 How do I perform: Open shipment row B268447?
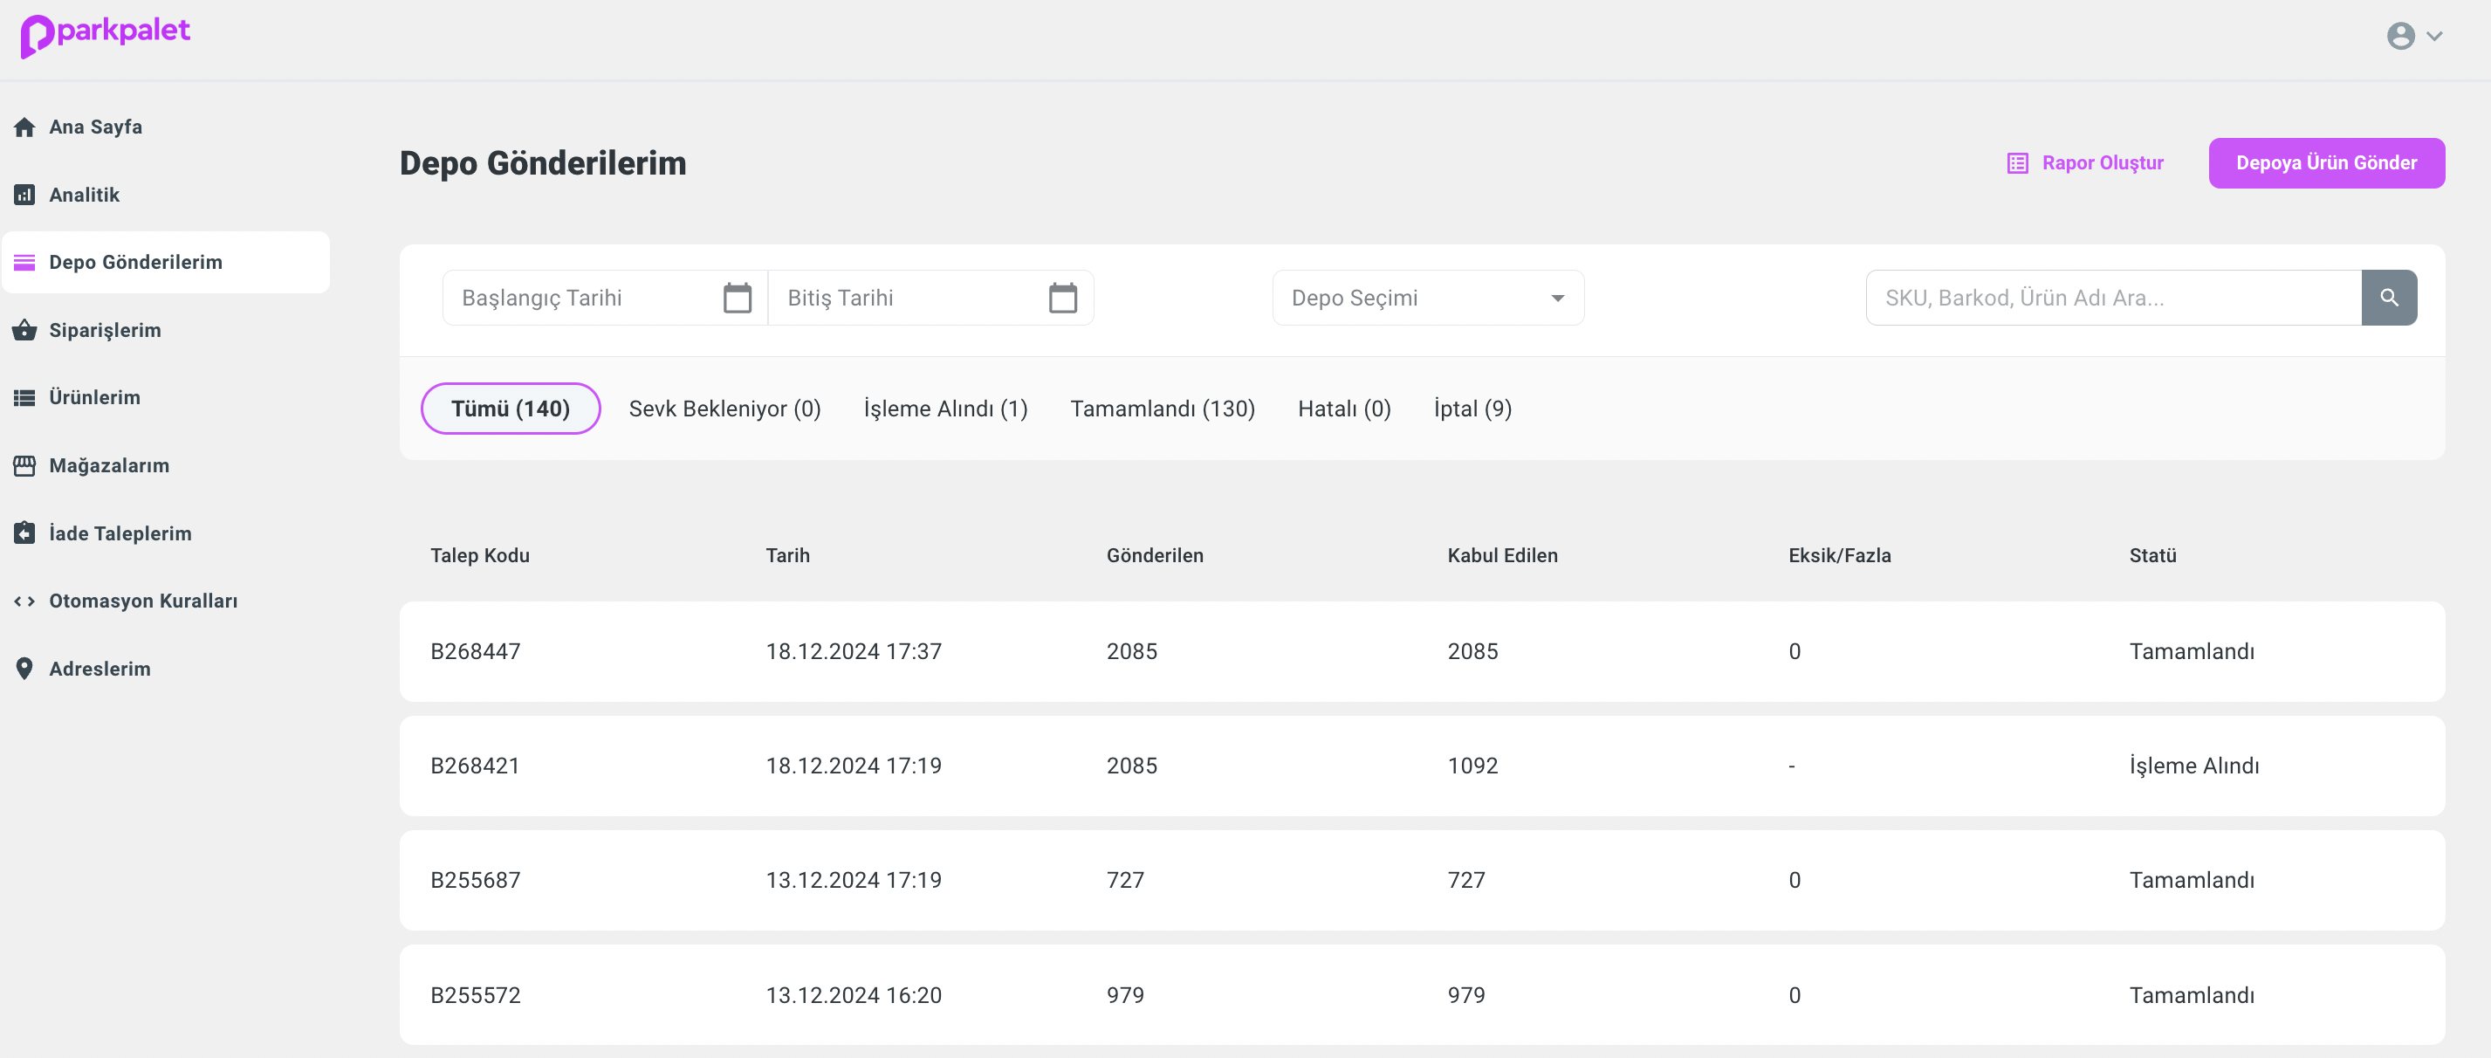(x=1422, y=652)
